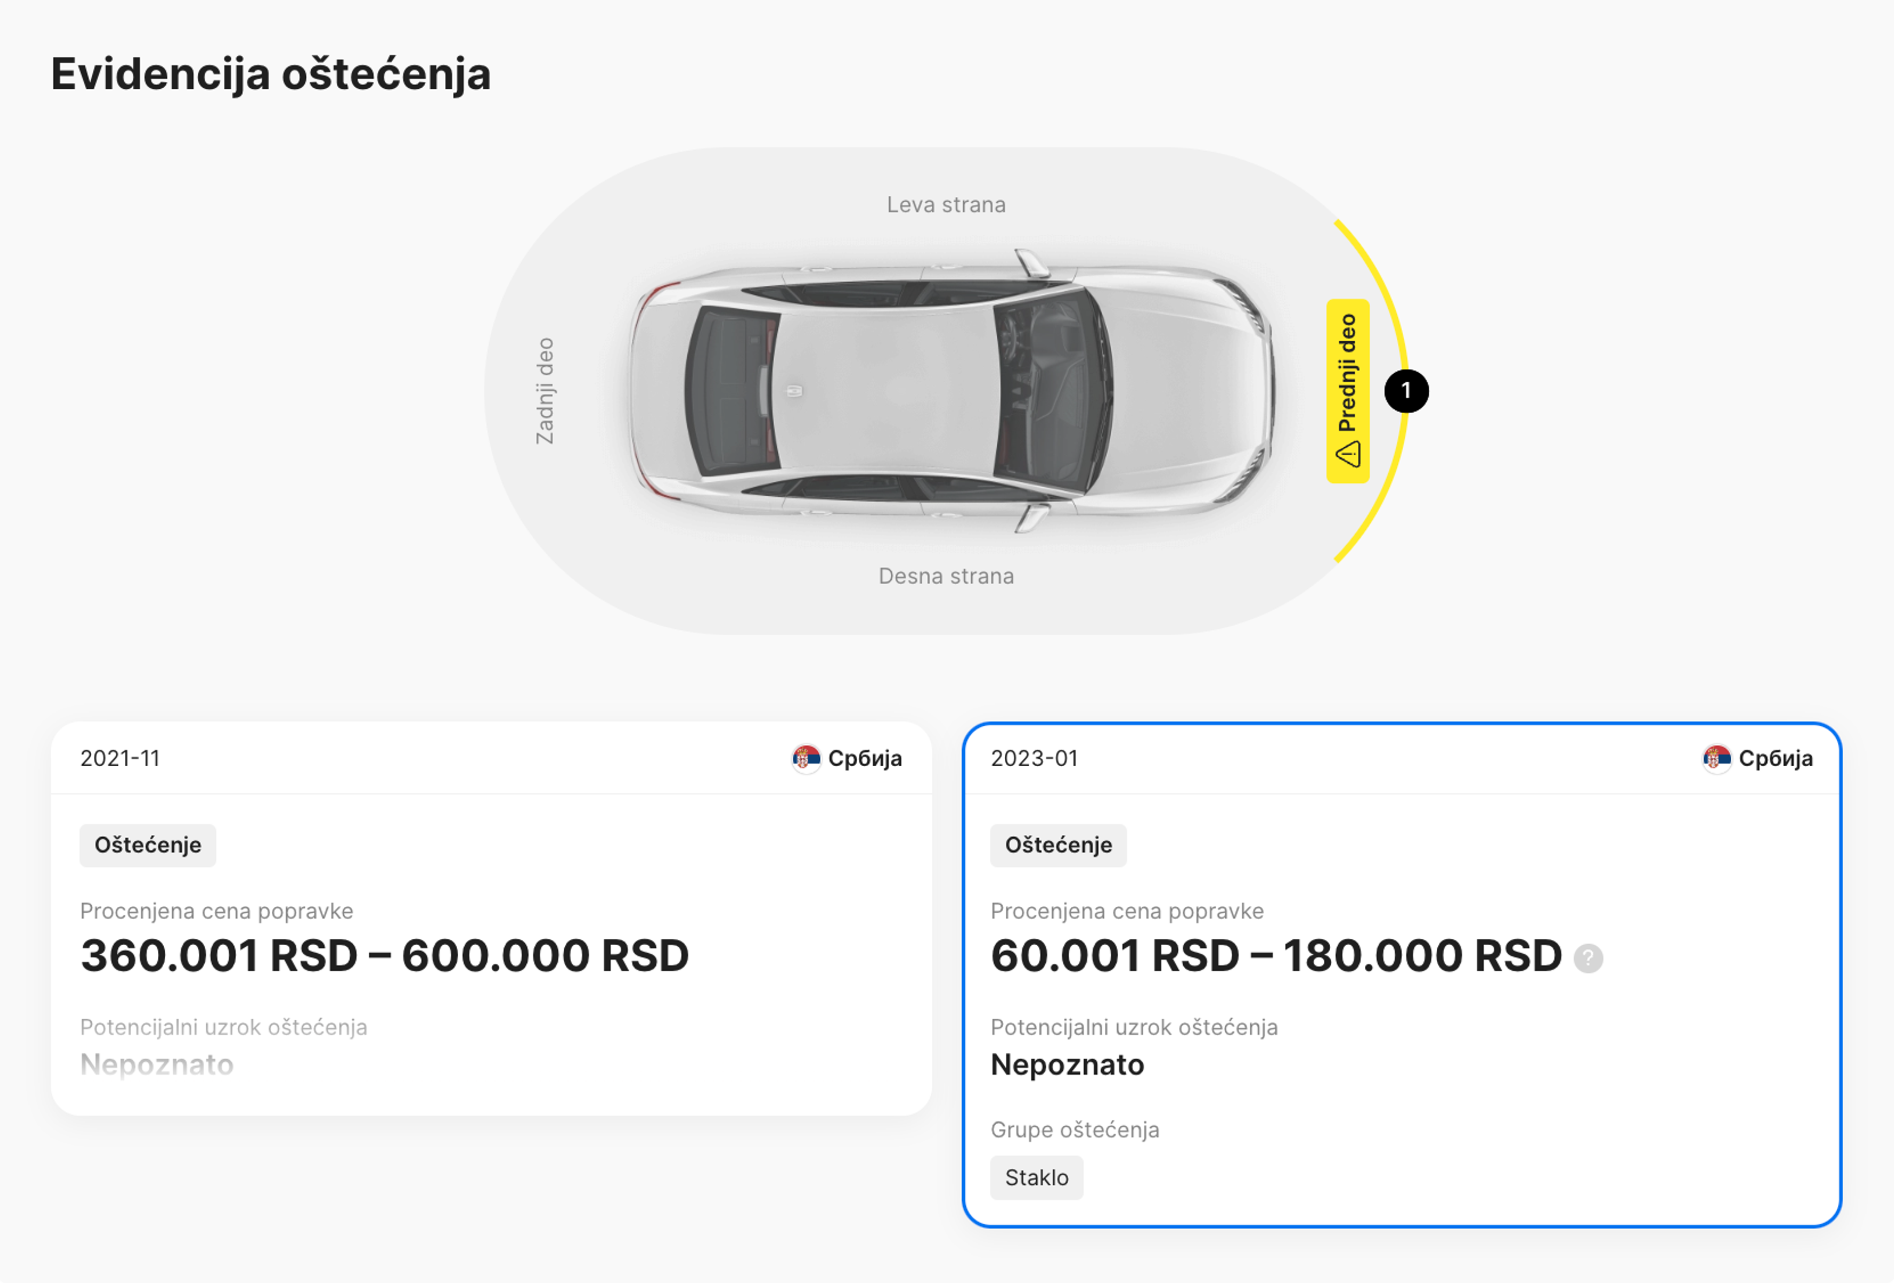The height and width of the screenshot is (1283, 1894).
Task: Toggle the Oštećenje tag on the 2021-11 record
Action: point(147,845)
